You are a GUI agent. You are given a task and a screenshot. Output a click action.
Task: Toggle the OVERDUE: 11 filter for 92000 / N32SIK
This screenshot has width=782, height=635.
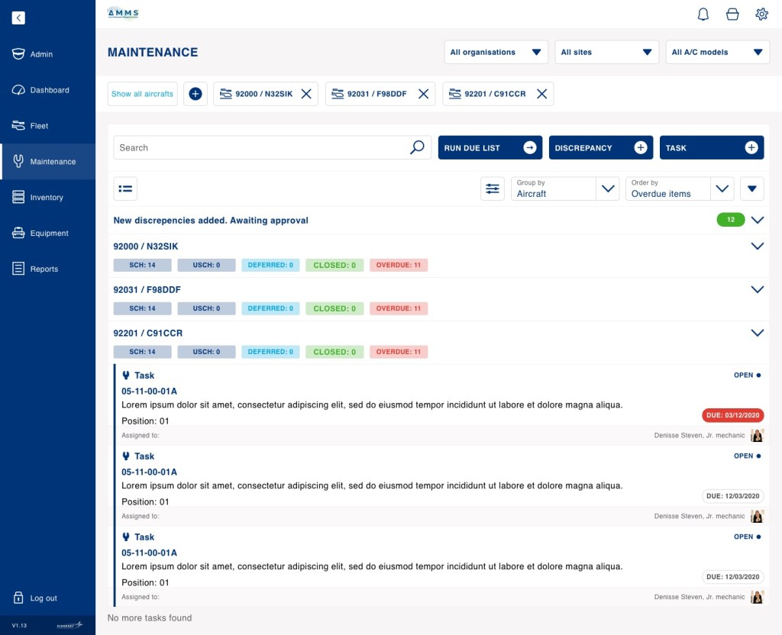click(399, 265)
